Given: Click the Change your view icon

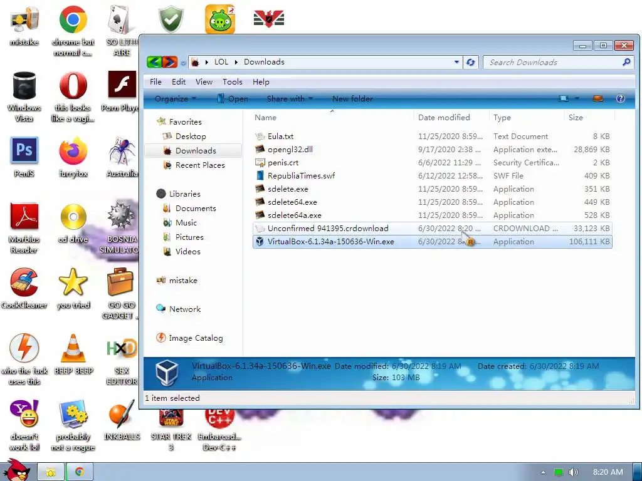Looking at the screenshot, I should [564, 98].
